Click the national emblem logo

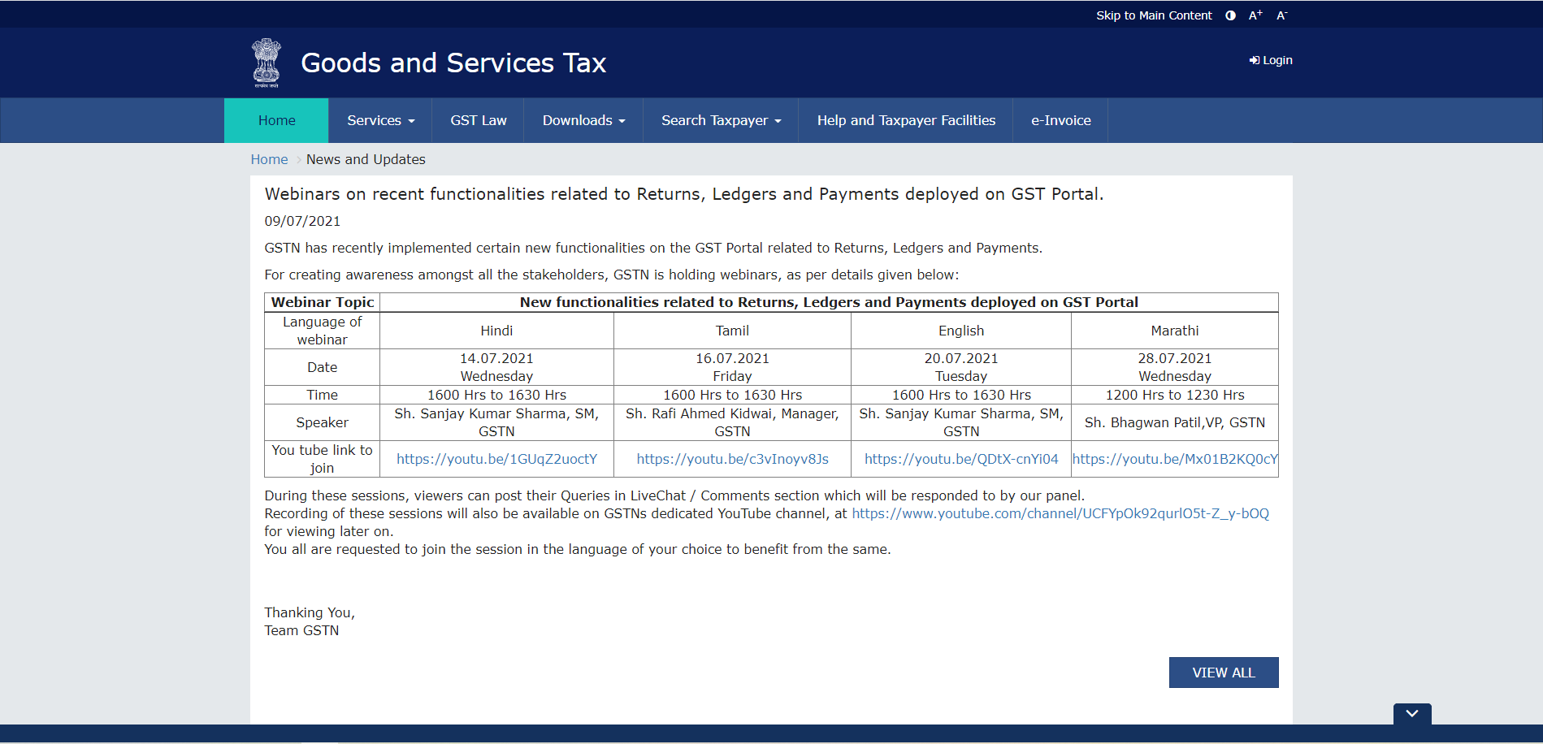266,63
